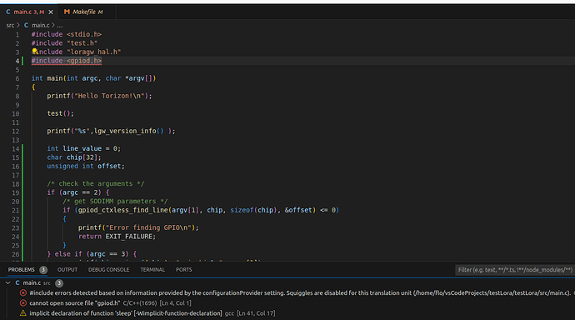Click the red error icon for gpiod.h message
The width and height of the screenshot is (575, 320).
[x=23, y=303]
